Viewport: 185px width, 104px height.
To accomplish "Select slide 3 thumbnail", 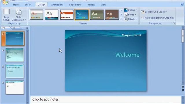I will [15, 71].
